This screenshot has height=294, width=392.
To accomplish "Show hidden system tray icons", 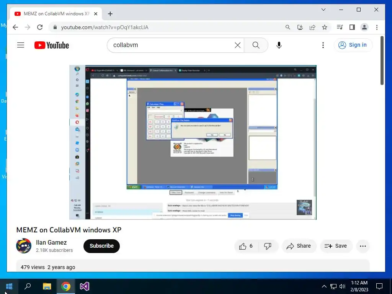I will coord(324,286).
